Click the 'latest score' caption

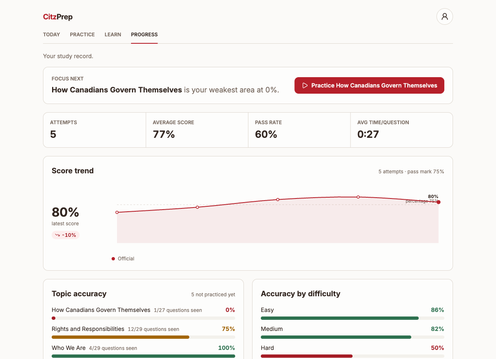point(65,224)
